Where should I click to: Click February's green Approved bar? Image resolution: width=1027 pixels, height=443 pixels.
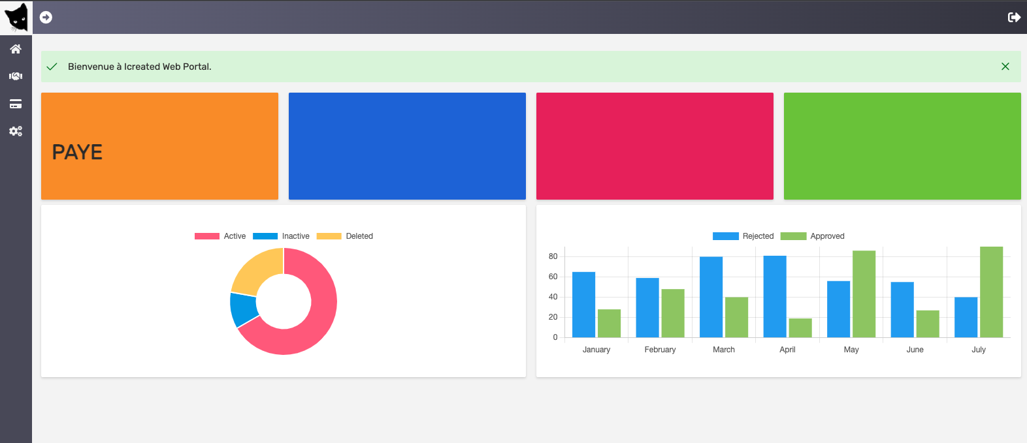pyautogui.click(x=673, y=313)
